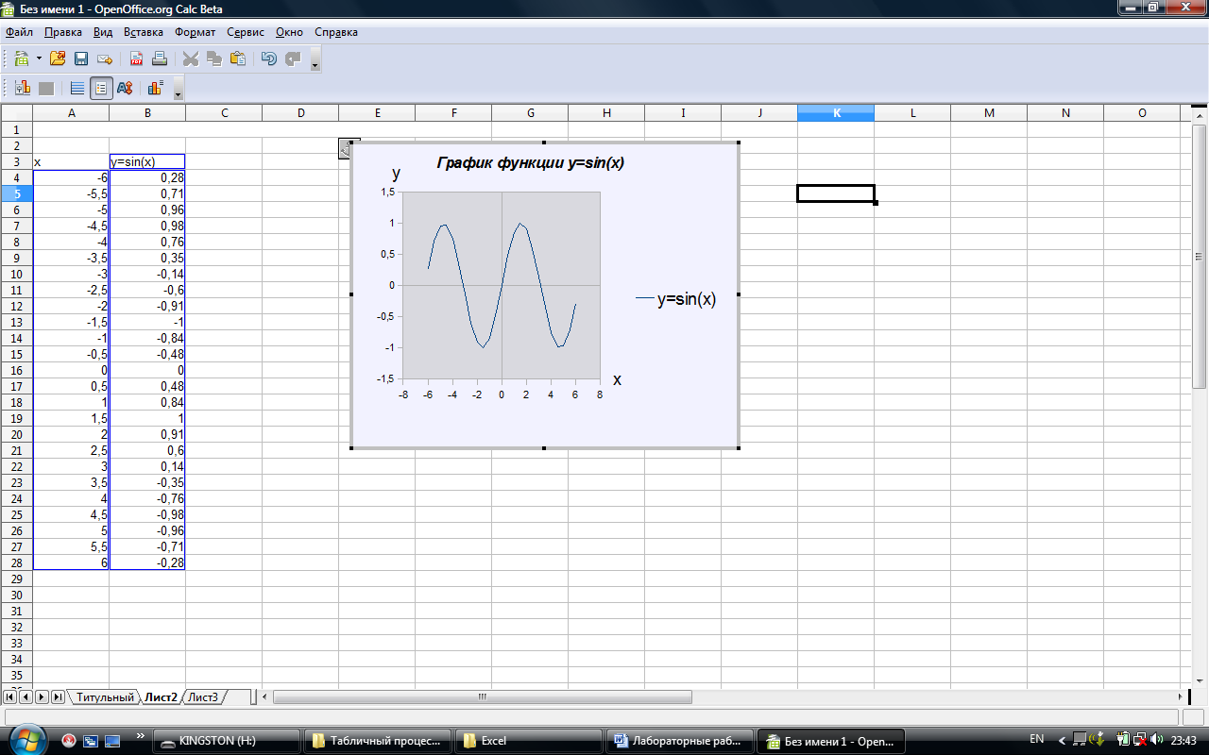Click the y=sin(x) legend entry
The height and width of the screenshot is (755, 1209).
pyautogui.click(x=676, y=299)
